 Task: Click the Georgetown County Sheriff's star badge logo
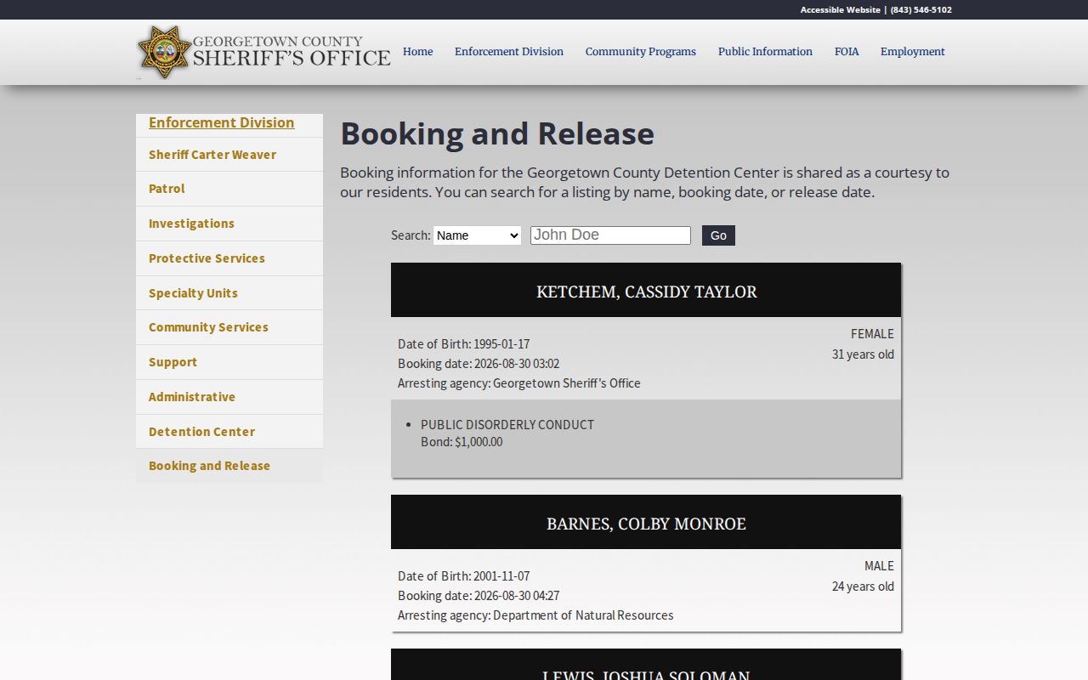tap(164, 52)
